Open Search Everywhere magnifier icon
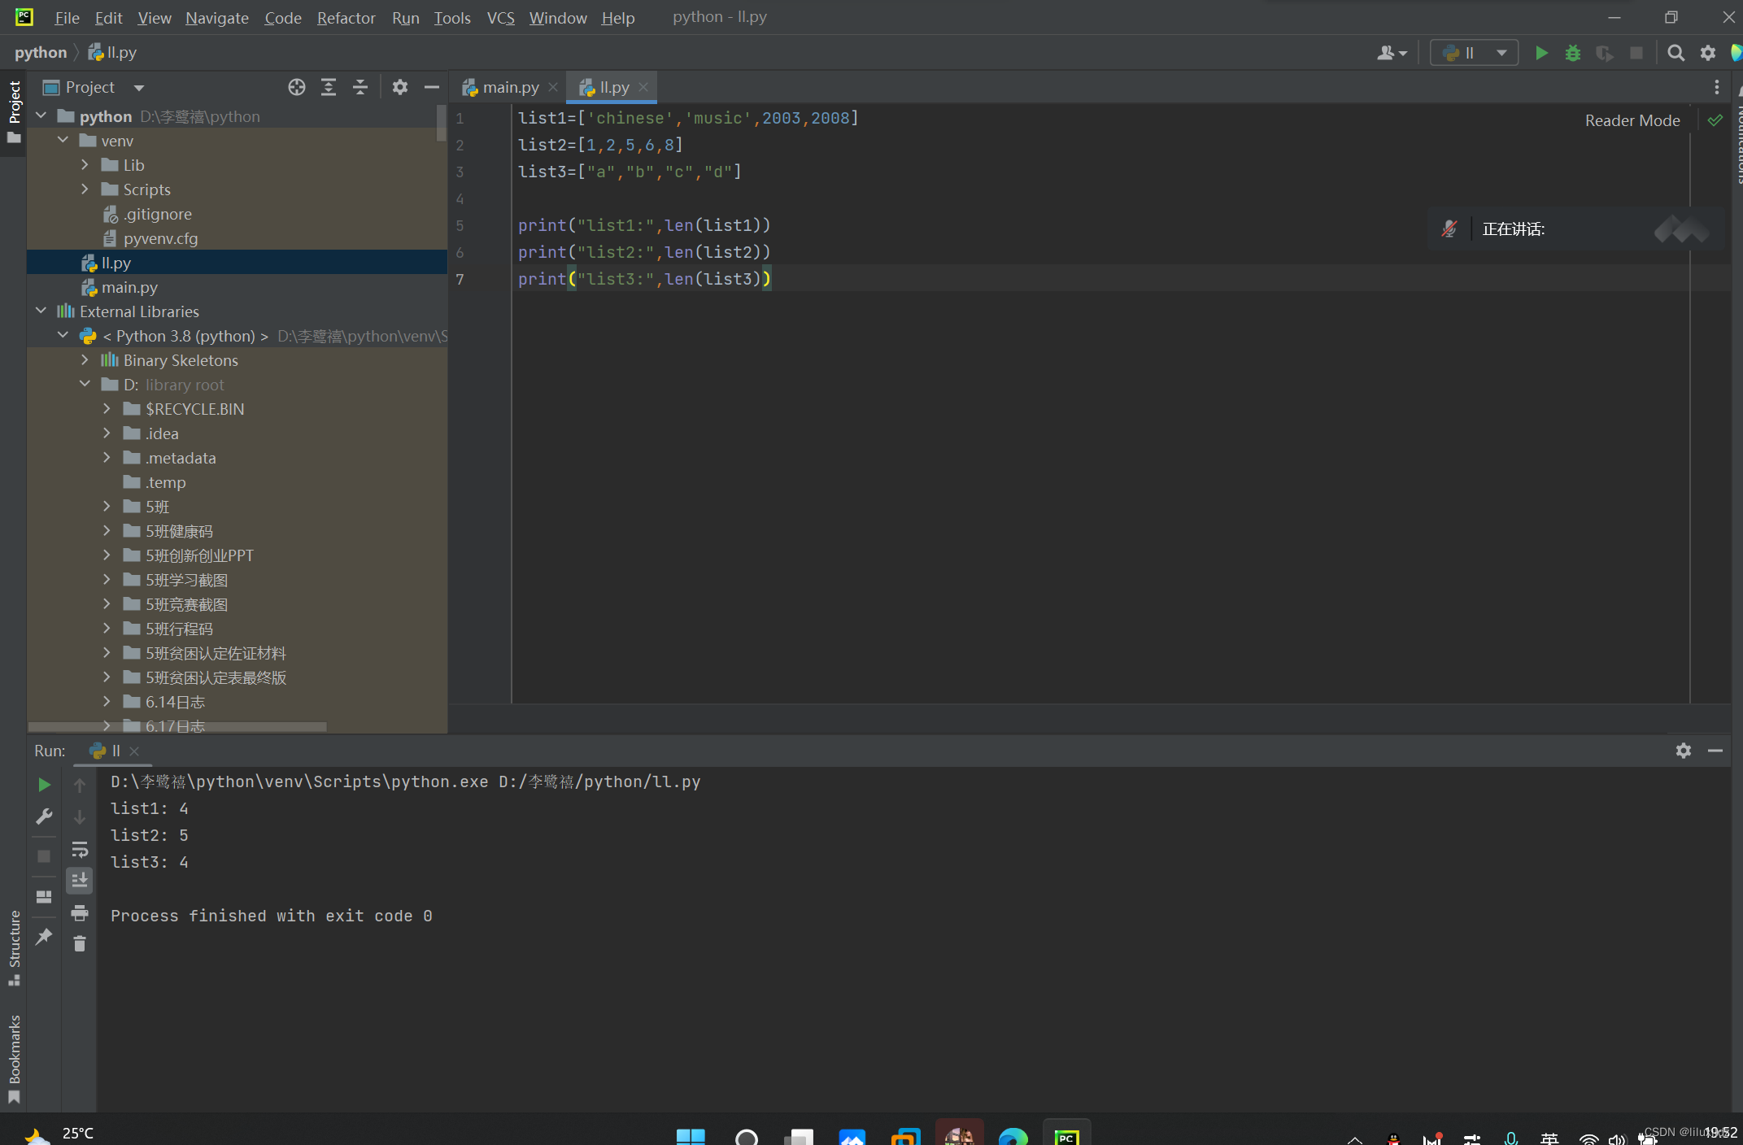Image resolution: width=1743 pixels, height=1145 pixels. point(1675,54)
